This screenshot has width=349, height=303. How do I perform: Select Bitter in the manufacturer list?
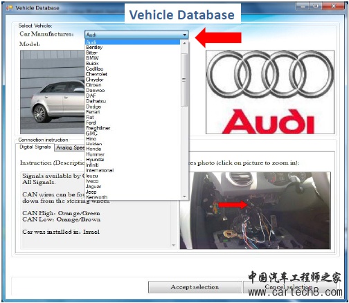click(133, 53)
